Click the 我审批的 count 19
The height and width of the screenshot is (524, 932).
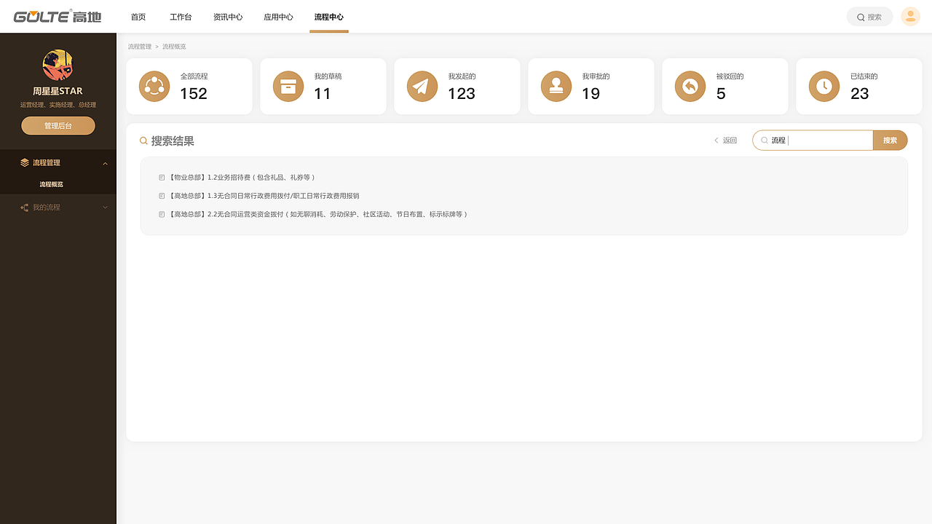click(591, 94)
